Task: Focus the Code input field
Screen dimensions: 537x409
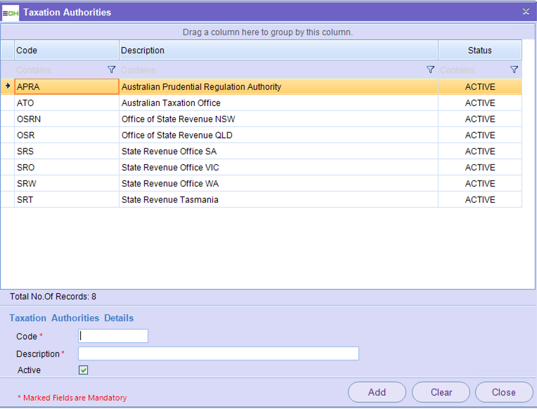Action: pos(113,336)
